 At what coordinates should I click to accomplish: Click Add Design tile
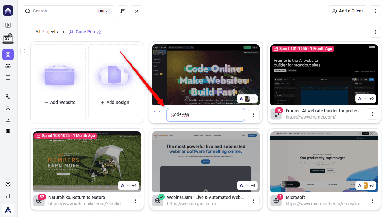click(x=115, y=82)
